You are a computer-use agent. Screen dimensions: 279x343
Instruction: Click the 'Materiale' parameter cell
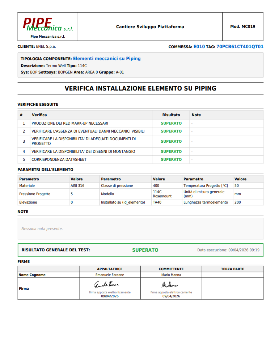(x=43, y=185)
